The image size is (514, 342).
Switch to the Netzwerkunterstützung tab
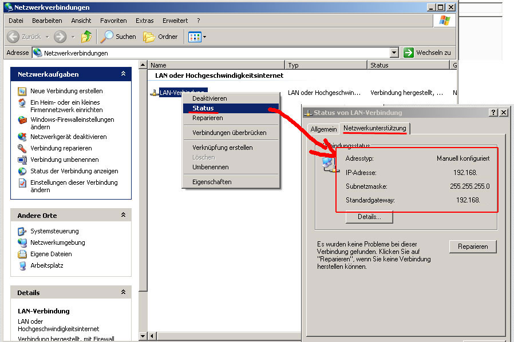tap(375, 128)
